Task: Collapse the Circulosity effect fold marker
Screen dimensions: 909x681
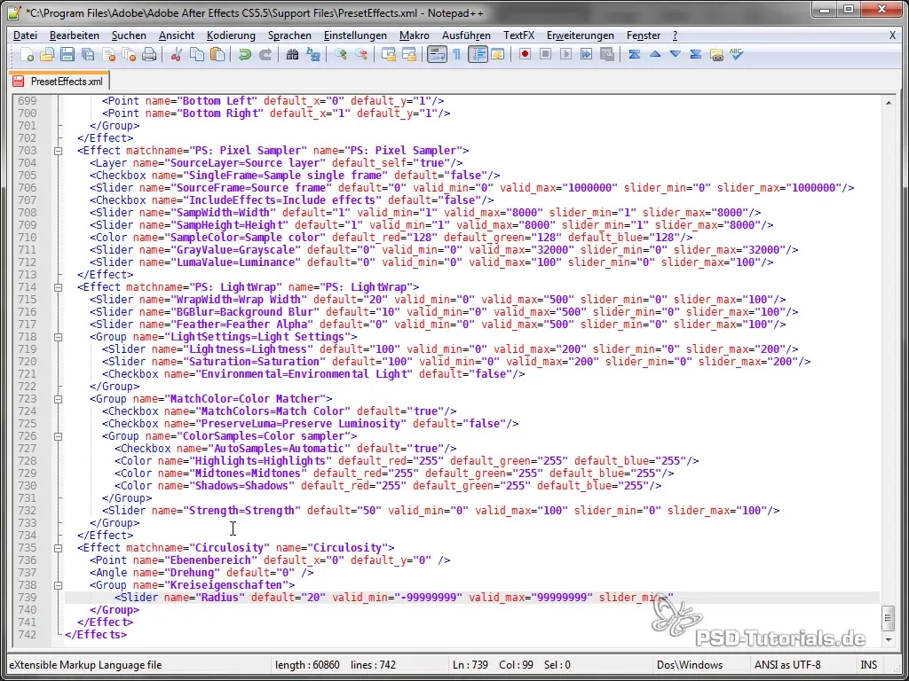Action: pyautogui.click(x=58, y=548)
